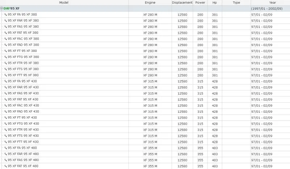This screenshot has height=169, width=290.
Task: Click magnifier icon for 95 XF FTT 95 XF 380
Action: (5, 75)
